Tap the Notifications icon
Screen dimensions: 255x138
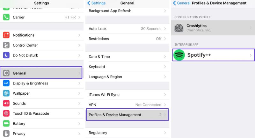point(6,35)
